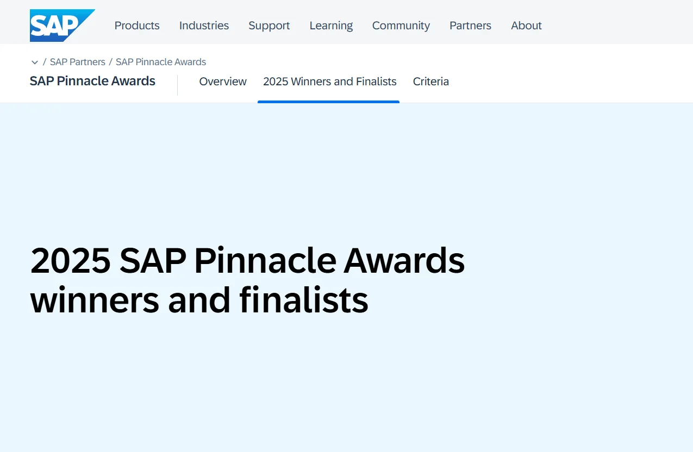Viewport: 693px width, 452px height.
Task: Click the bold SAP Pinnacle Awards section title
Action: [92, 81]
